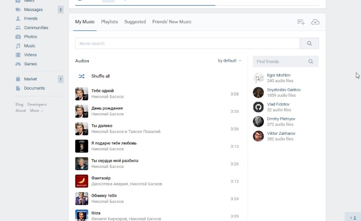The image size is (361, 221).
Task: Expand the More footer menu
Action: tap(36, 110)
